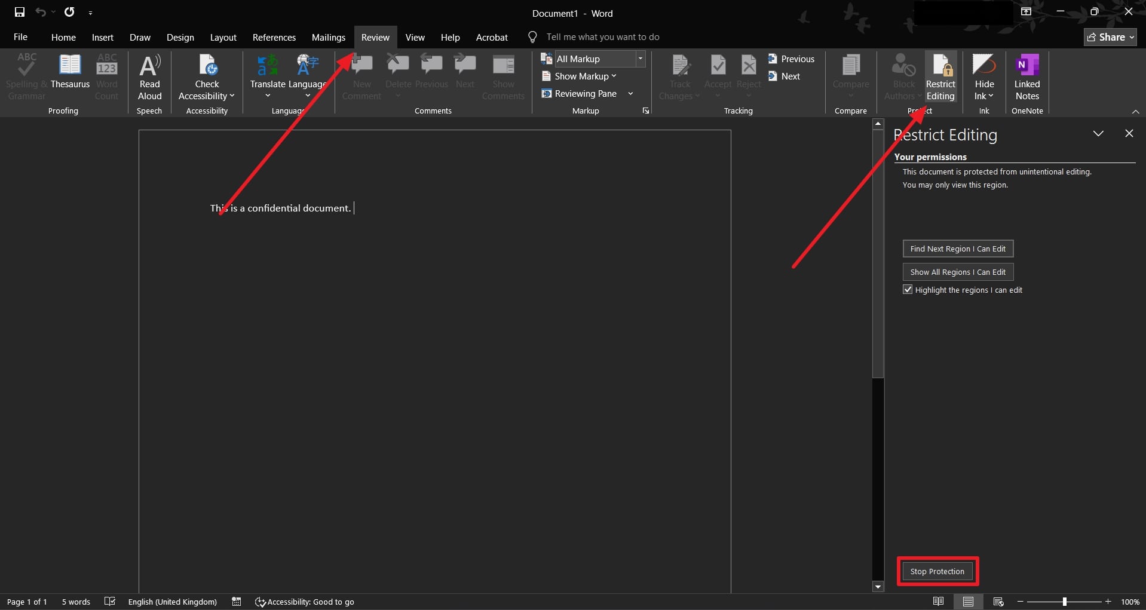Undo the last action
The width and height of the screenshot is (1146, 610).
coord(40,12)
